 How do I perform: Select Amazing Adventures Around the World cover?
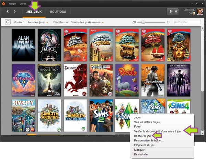[75, 45]
